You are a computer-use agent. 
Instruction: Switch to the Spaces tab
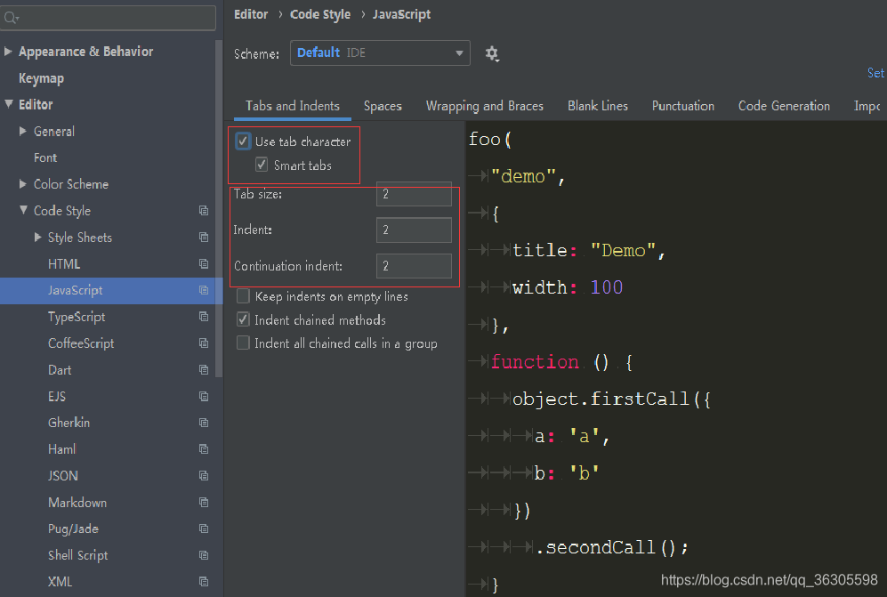(x=383, y=106)
